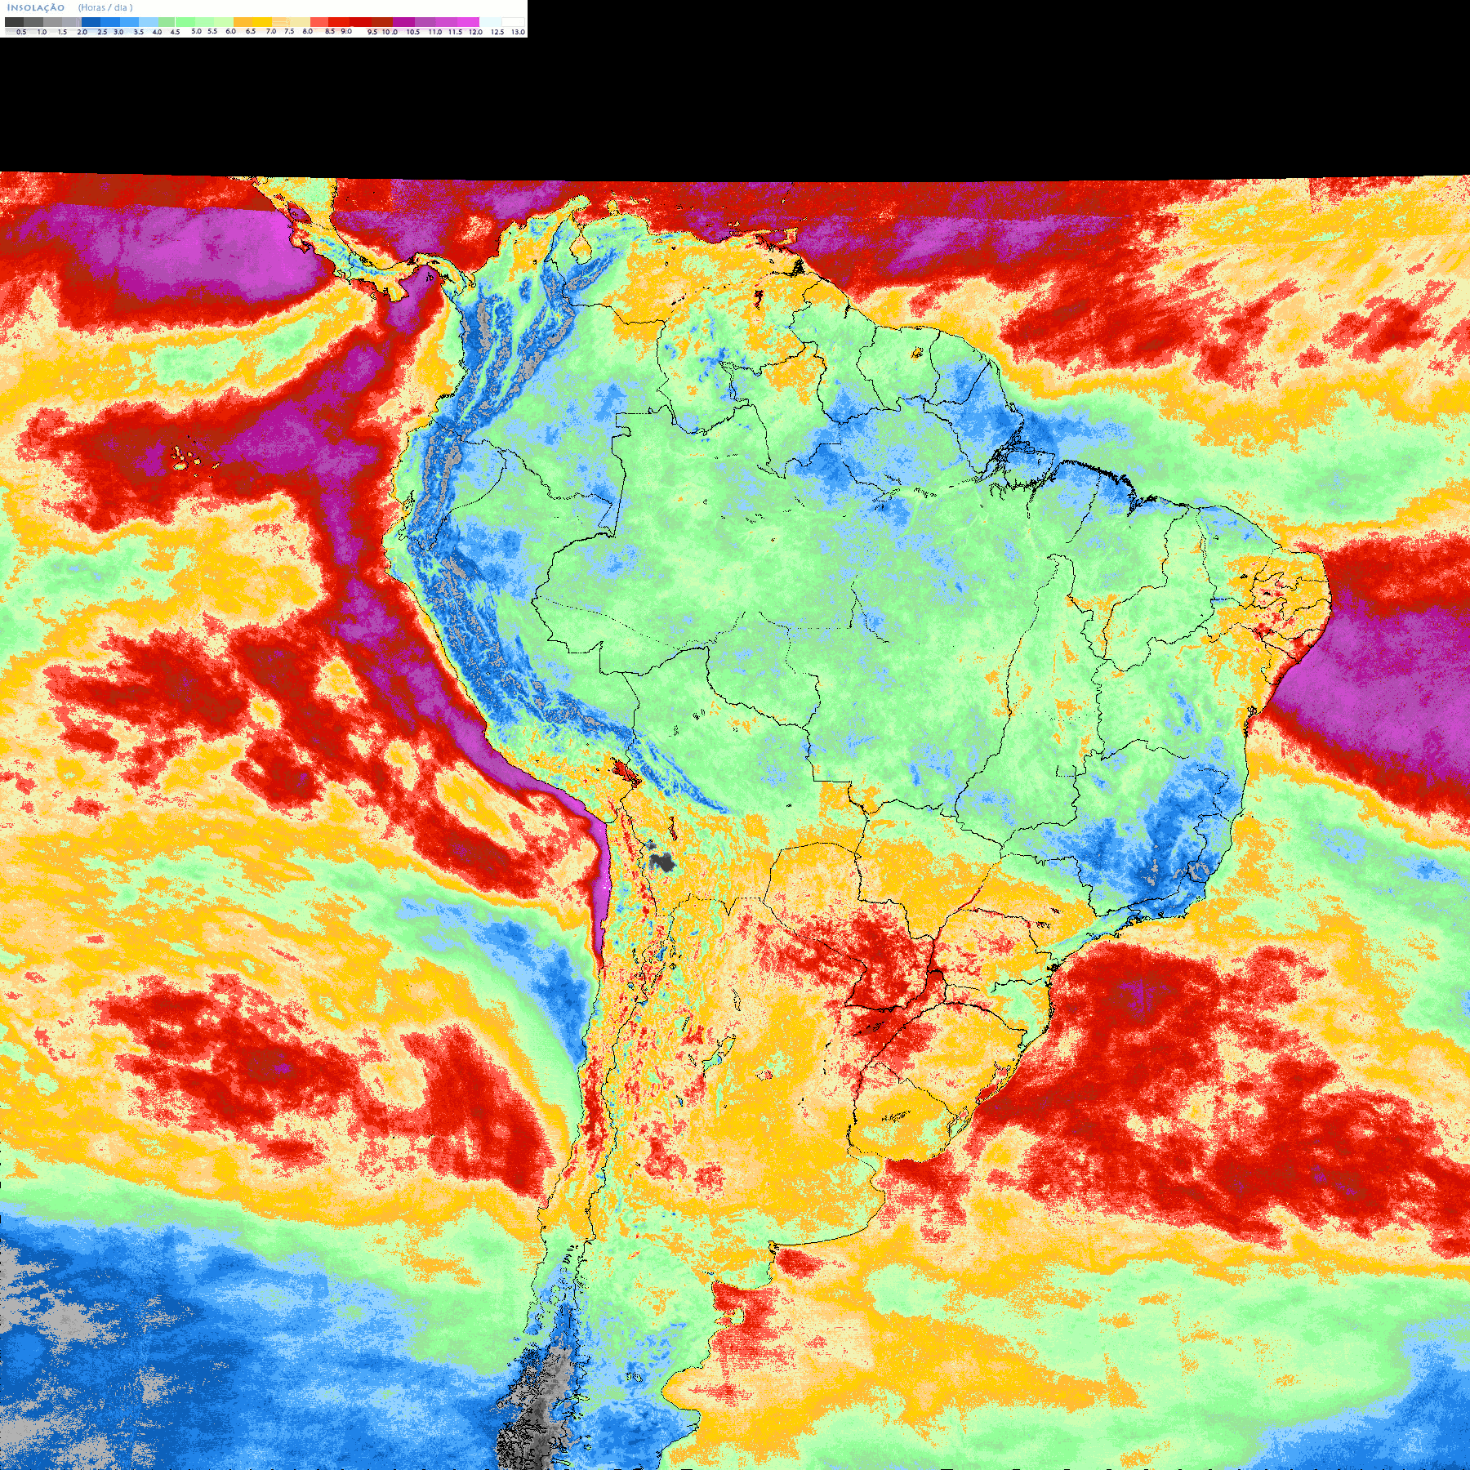
Task: Select the 9.5 legend value
Action: (x=372, y=32)
